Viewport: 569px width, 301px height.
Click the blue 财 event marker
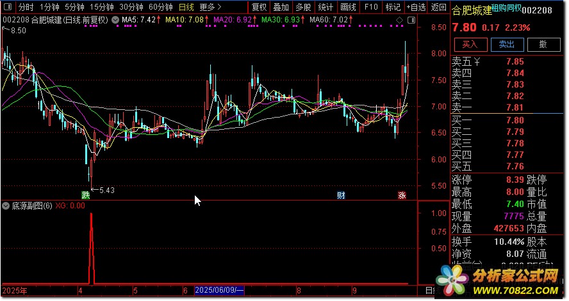pos(342,194)
